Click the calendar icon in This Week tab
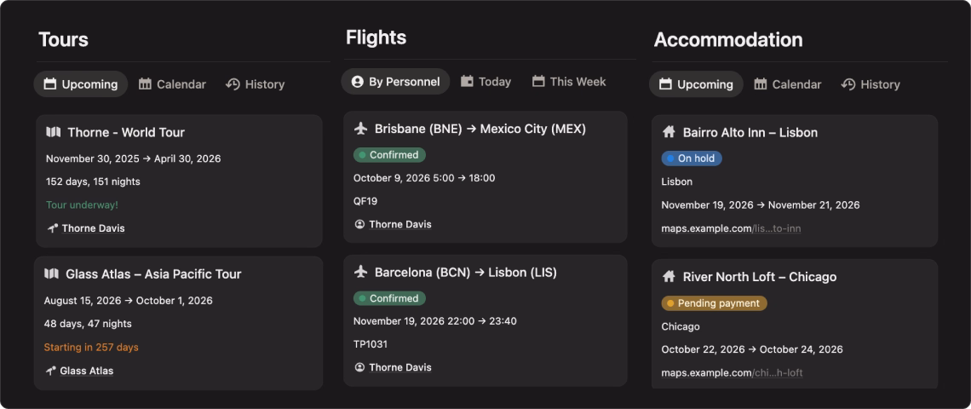The width and height of the screenshot is (971, 409). pyautogui.click(x=539, y=81)
